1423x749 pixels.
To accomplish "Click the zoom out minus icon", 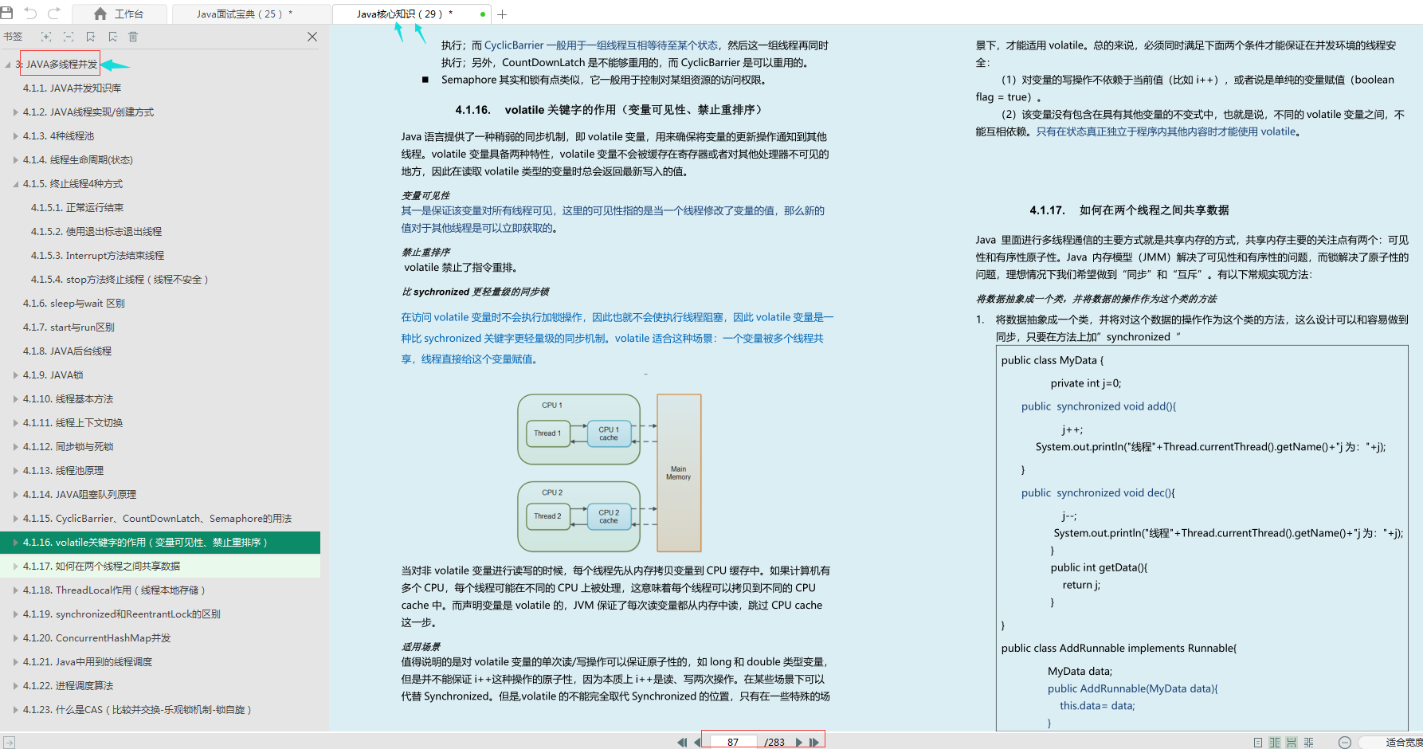I will tap(1345, 743).
